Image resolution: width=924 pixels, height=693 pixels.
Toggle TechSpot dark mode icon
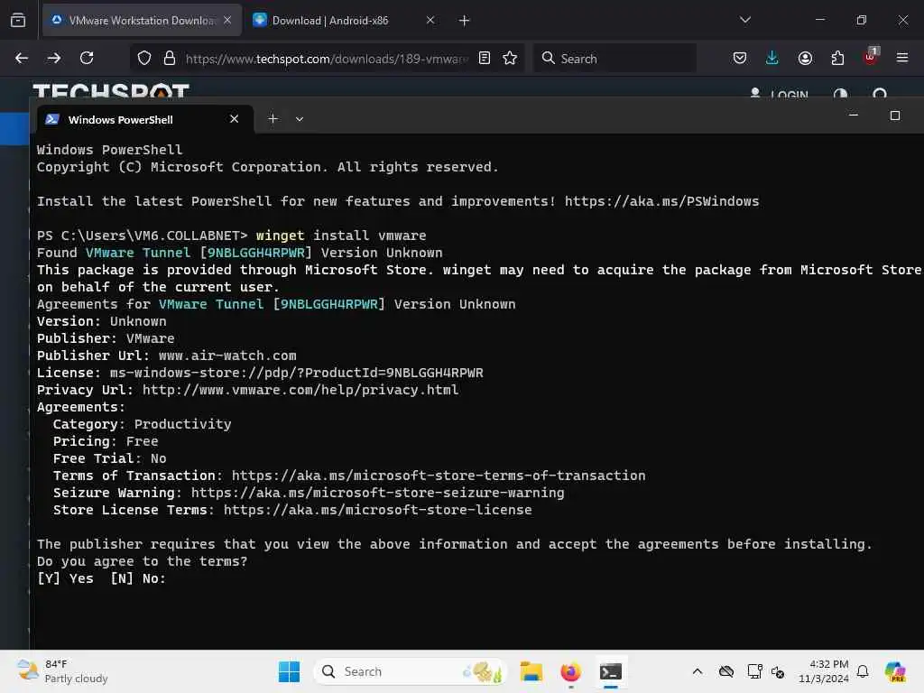(x=840, y=94)
